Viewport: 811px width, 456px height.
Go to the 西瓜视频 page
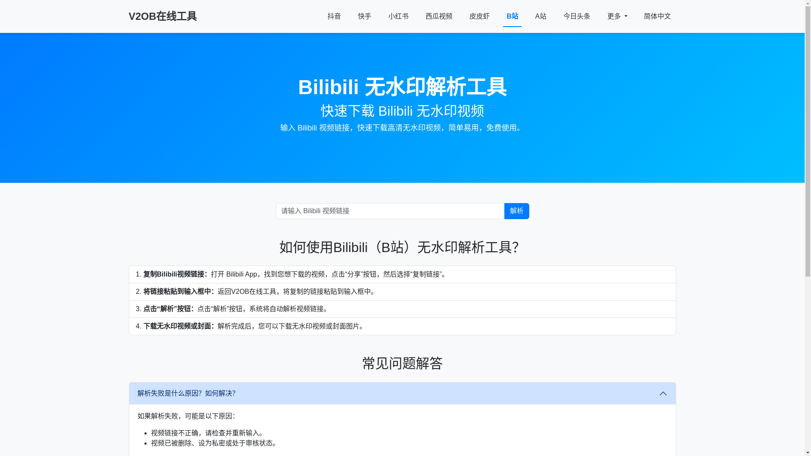coord(439,16)
